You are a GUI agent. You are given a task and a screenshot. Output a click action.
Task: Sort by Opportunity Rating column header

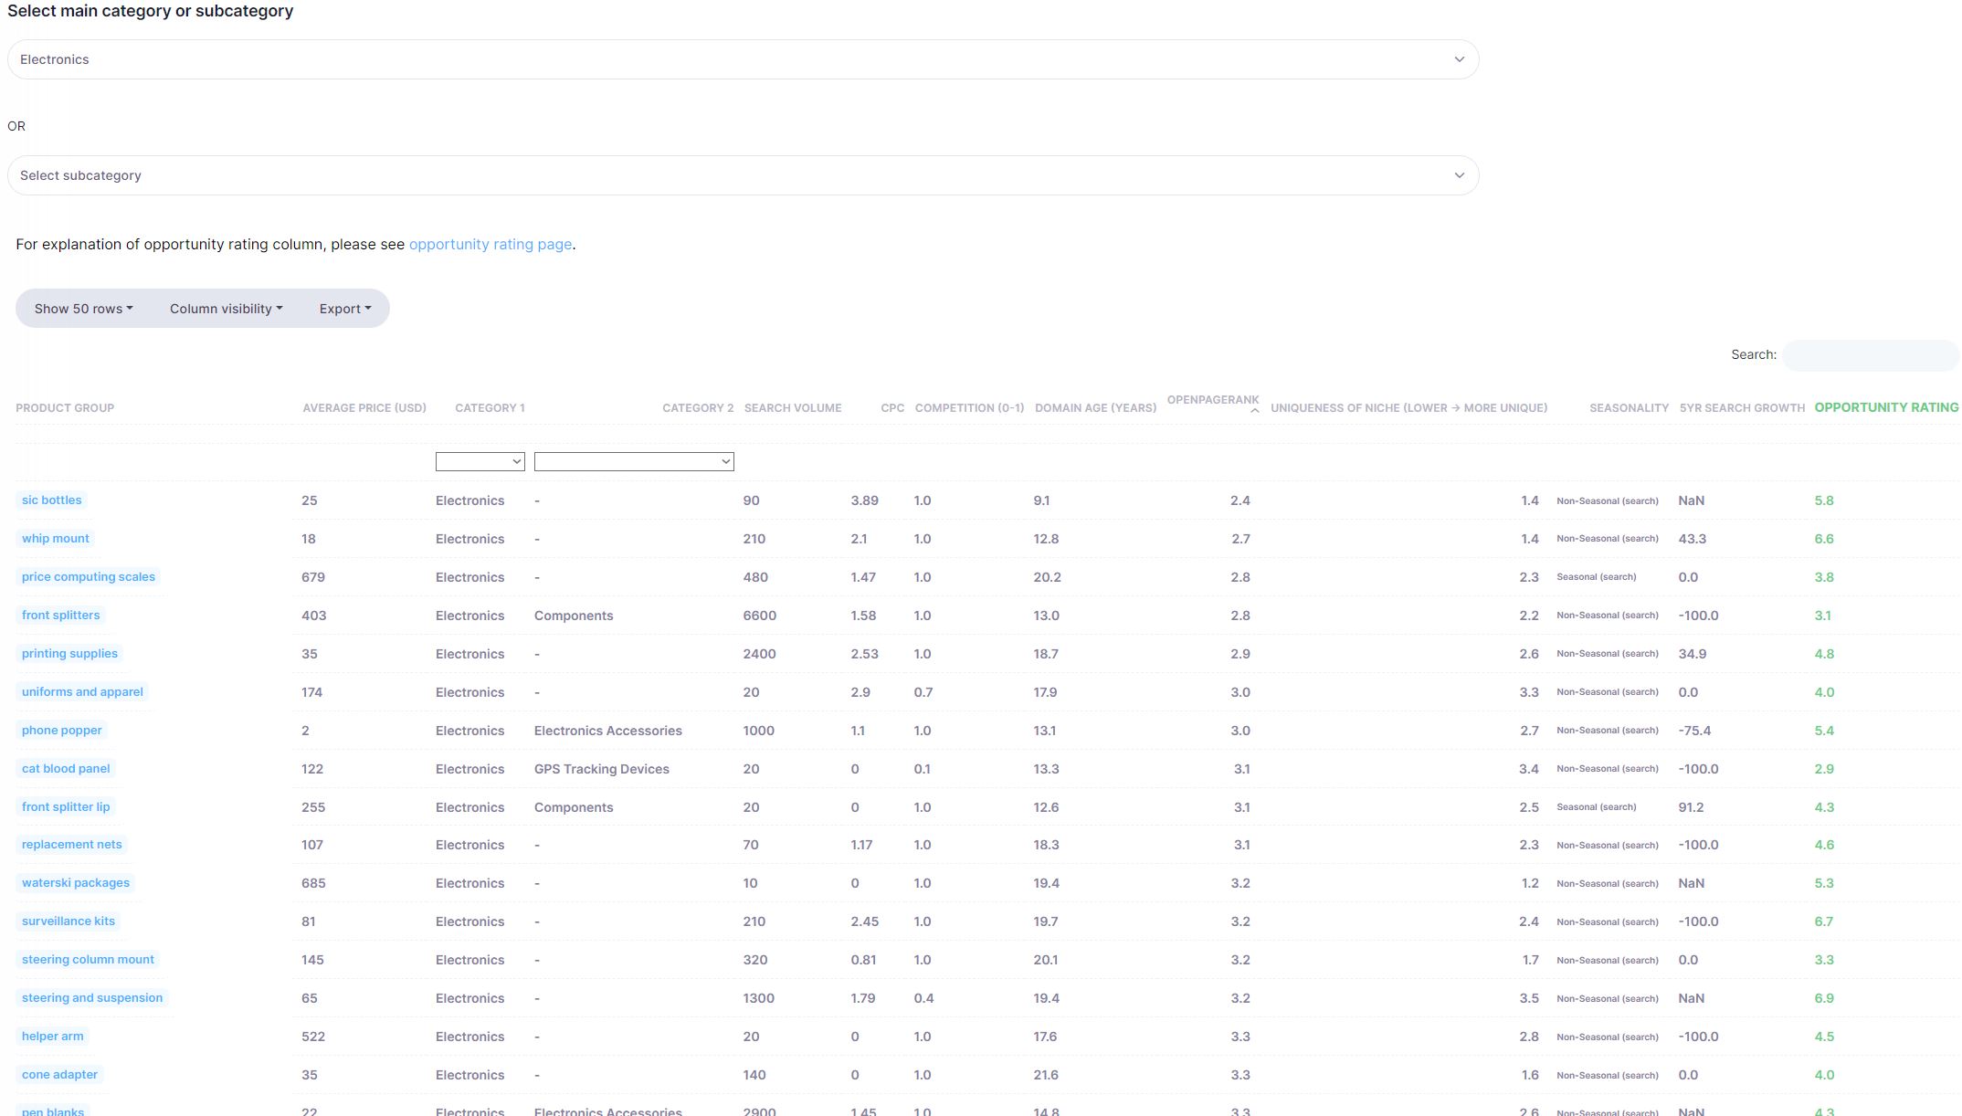click(1885, 407)
